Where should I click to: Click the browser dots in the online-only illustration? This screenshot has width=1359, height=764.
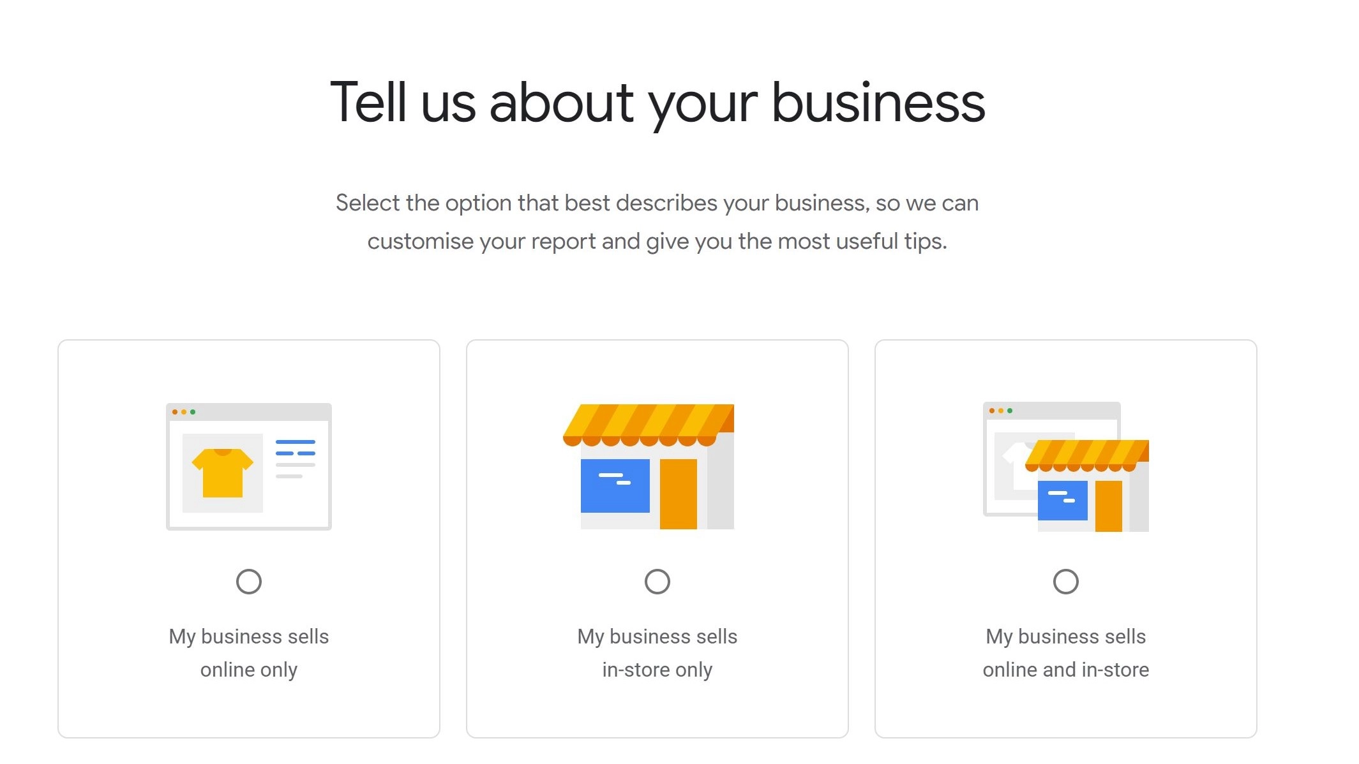click(184, 412)
